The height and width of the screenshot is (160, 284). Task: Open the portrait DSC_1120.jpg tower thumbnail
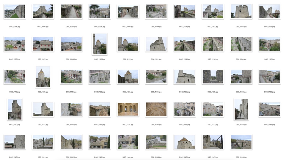pyautogui.click(x=43, y=77)
